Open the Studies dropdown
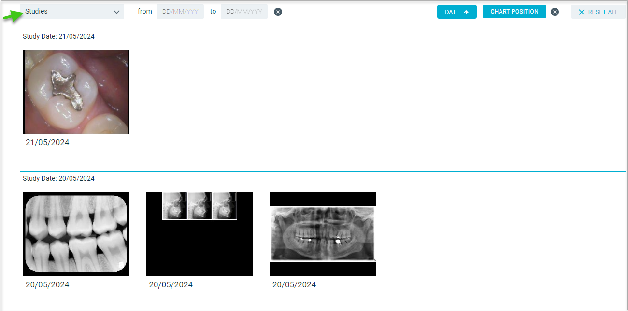The image size is (628, 311). coord(72,12)
